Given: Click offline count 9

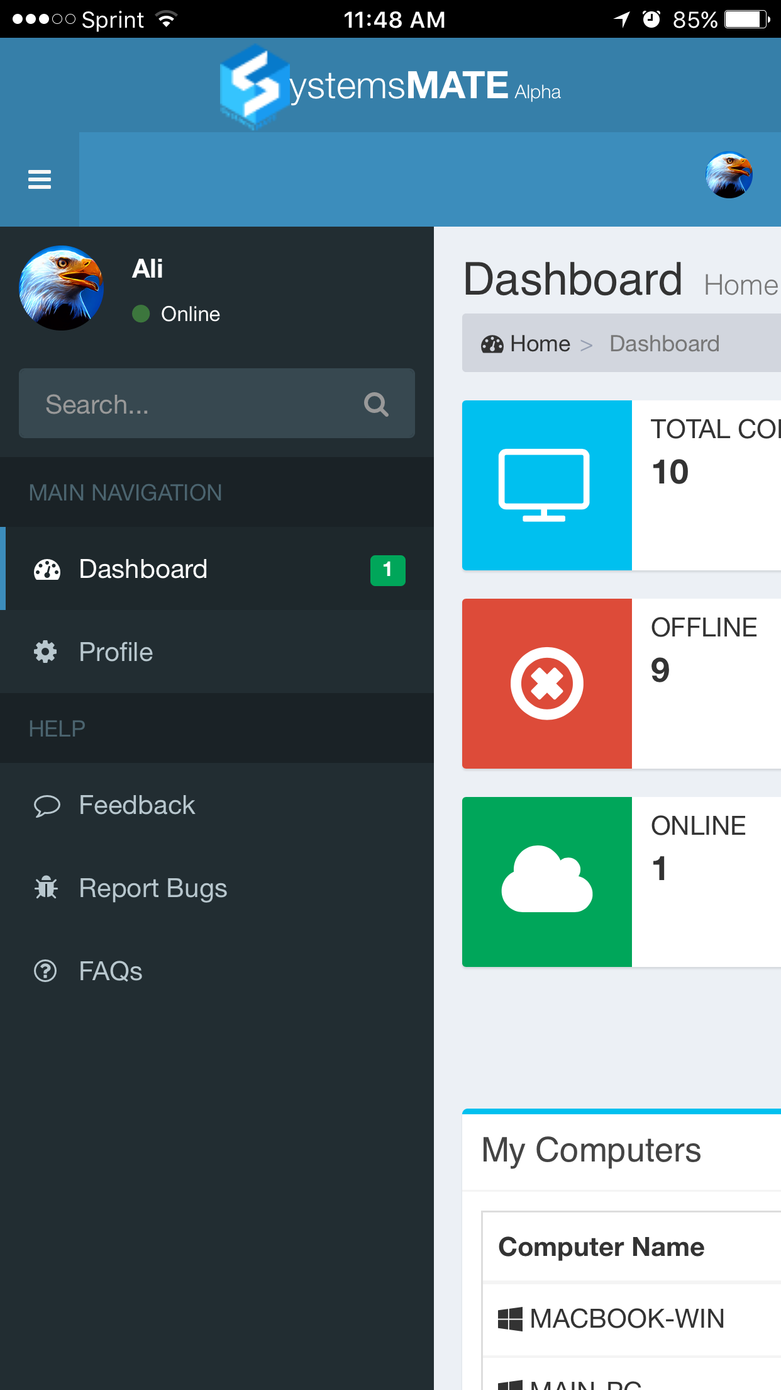Looking at the screenshot, I should [x=660, y=670].
